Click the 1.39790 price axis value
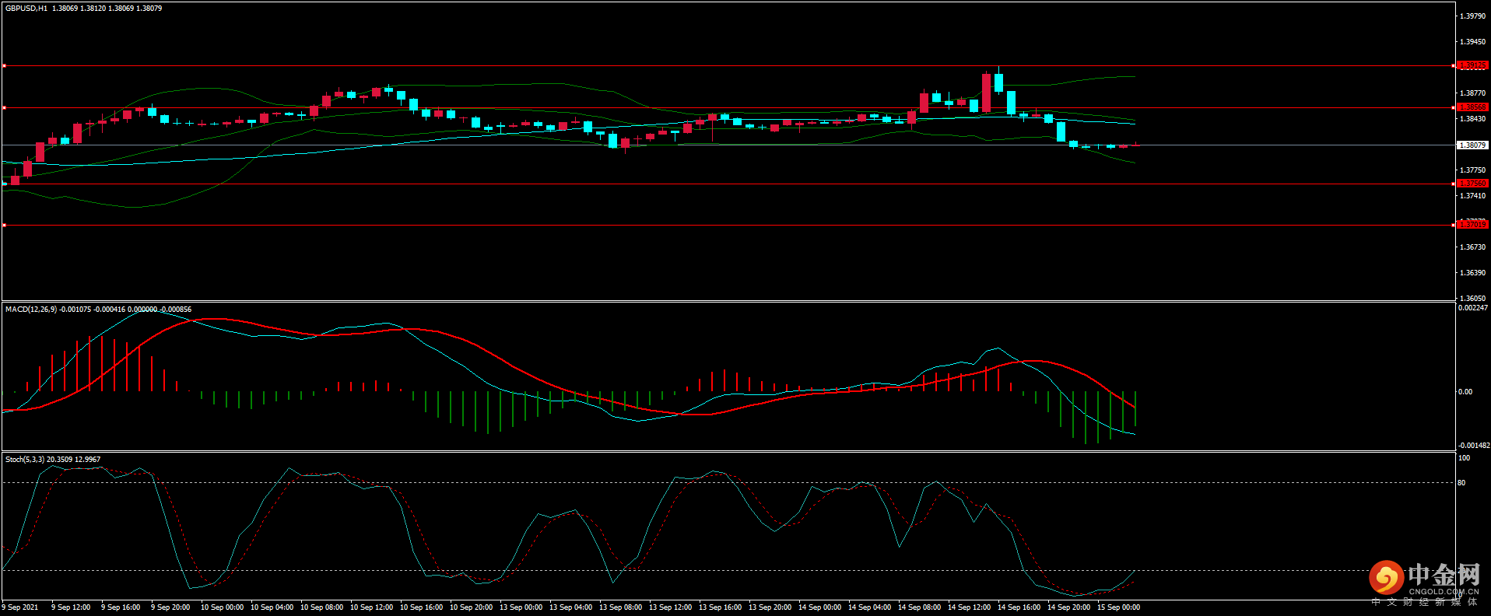 [1472, 16]
